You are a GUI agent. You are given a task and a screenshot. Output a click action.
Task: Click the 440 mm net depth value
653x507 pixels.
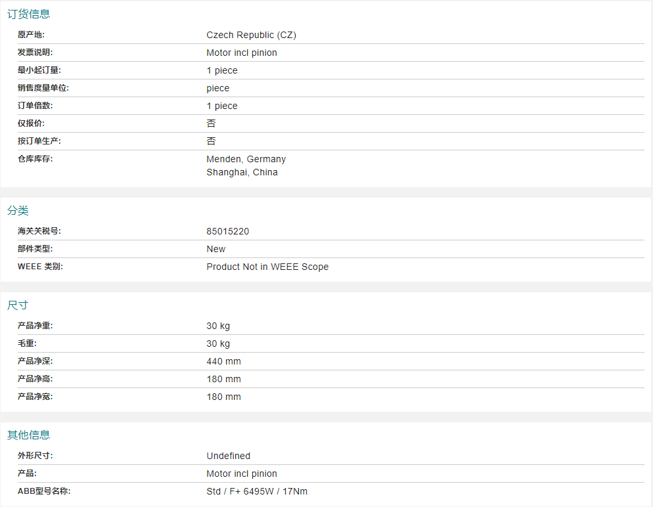[223, 361]
